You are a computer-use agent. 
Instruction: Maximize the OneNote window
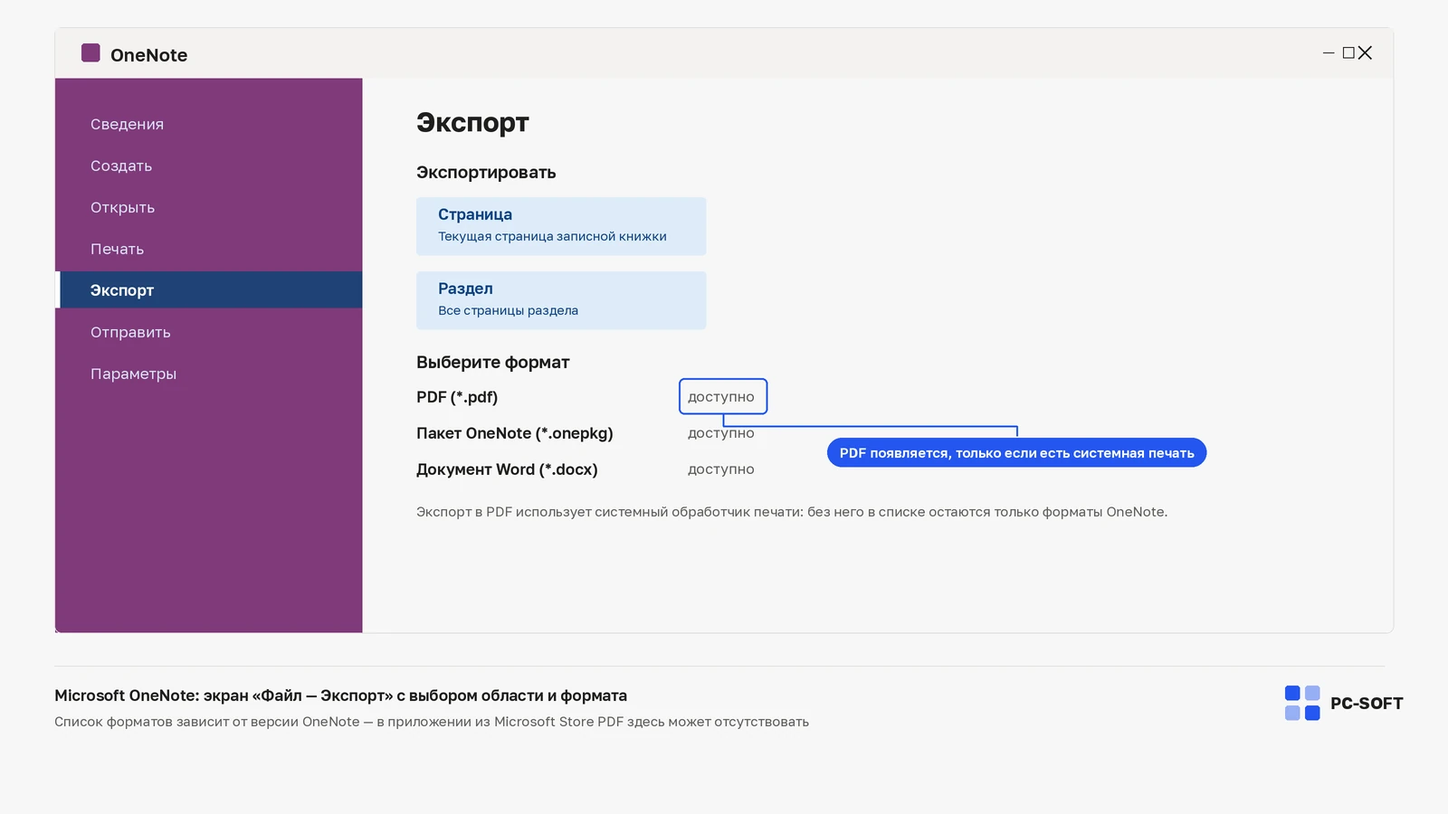click(1348, 53)
